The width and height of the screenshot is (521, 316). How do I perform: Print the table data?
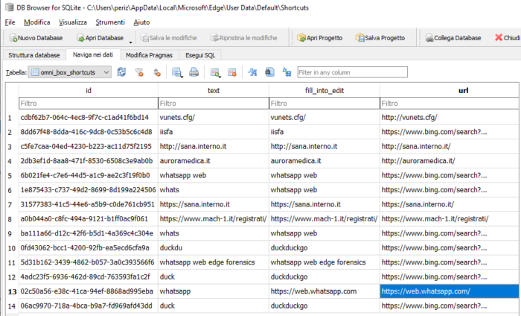tap(194, 72)
